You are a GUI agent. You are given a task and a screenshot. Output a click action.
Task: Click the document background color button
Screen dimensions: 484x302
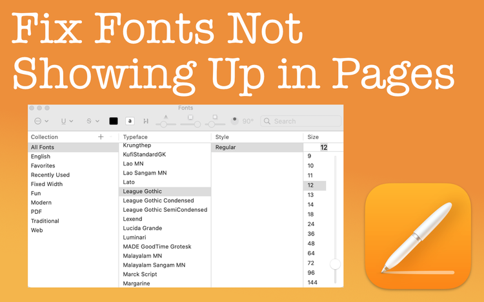130,121
